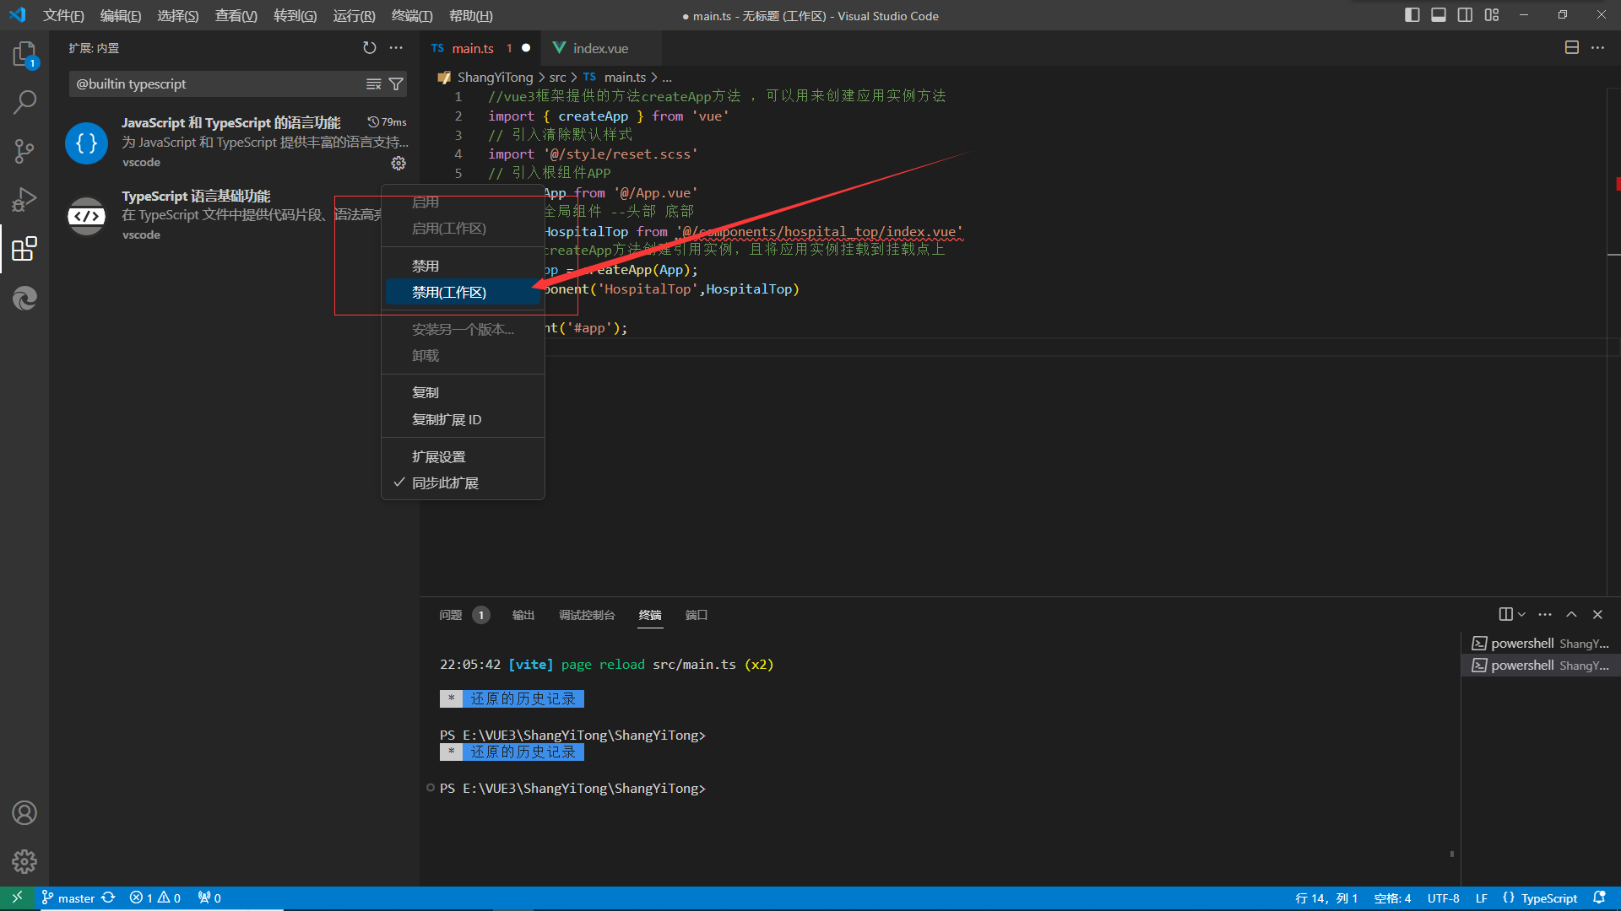Click the Extensions view icon
1621x911 pixels.
pyautogui.click(x=24, y=249)
